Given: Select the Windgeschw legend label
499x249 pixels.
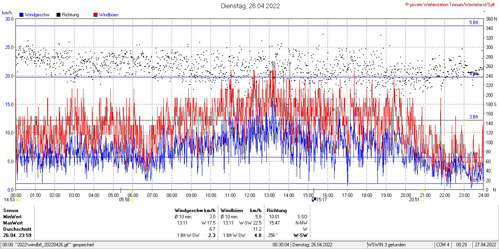Looking at the screenshot, I should [x=37, y=15].
